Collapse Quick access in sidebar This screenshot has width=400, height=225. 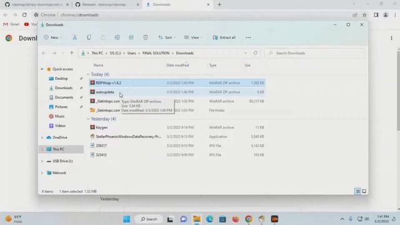(x=42, y=69)
